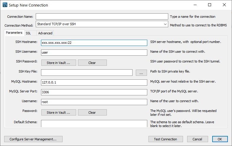Click the 'Default Schema:' label
232x146 pixels.
point(26,122)
